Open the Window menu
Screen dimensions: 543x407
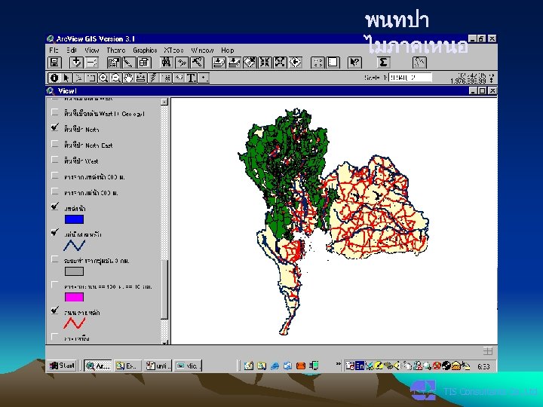pyautogui.click(x=203, y=50)
